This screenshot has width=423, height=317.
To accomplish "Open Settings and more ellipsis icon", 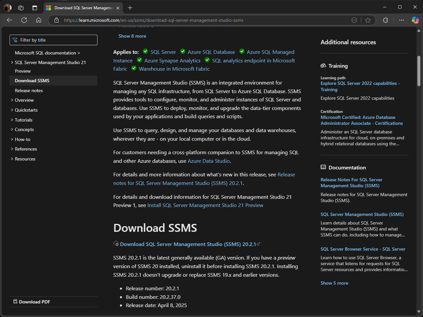I will point(401,20).
